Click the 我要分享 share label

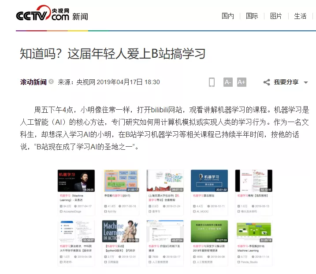[286, 82]
